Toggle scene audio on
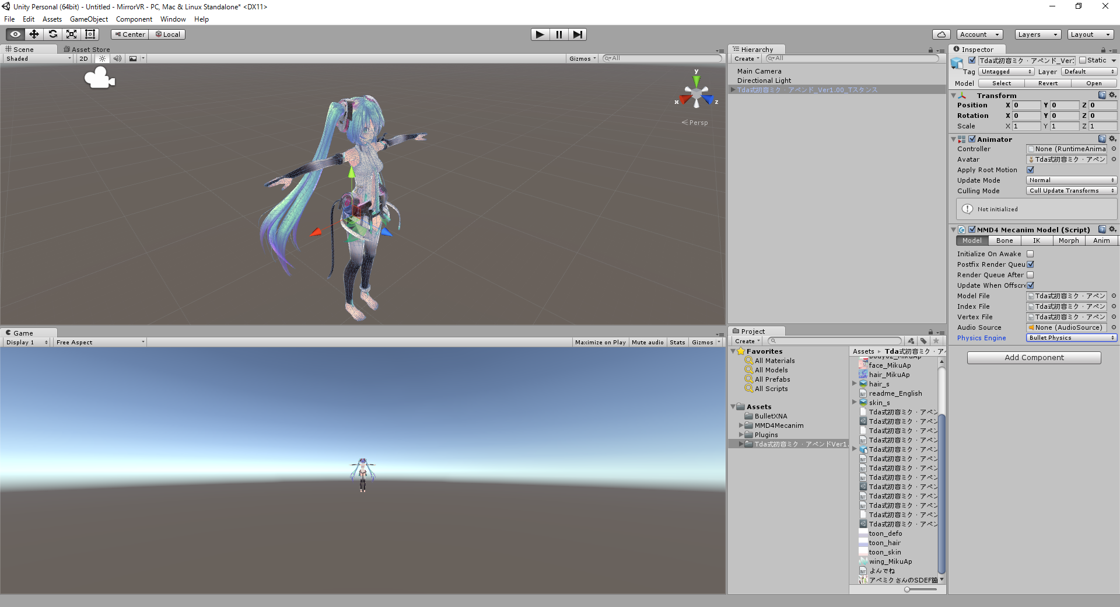1120x607 pixels. coord(117,58)
